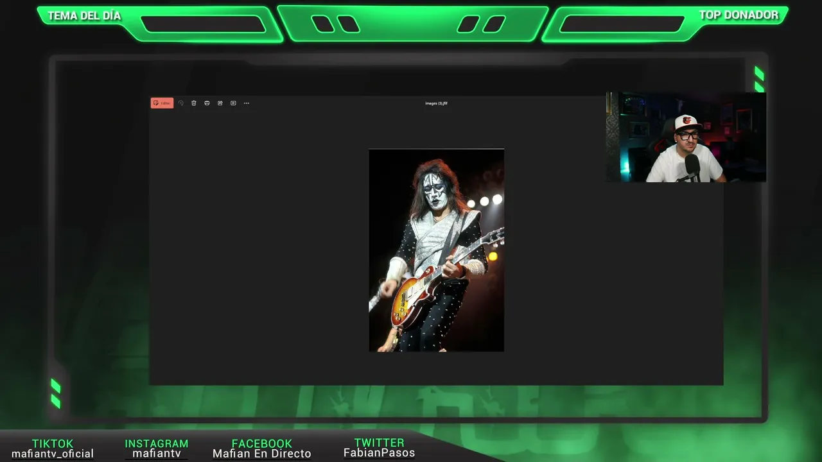Click the mafiantv Instagram handle
Screen dimensions: 822x462
pos(157,454)
